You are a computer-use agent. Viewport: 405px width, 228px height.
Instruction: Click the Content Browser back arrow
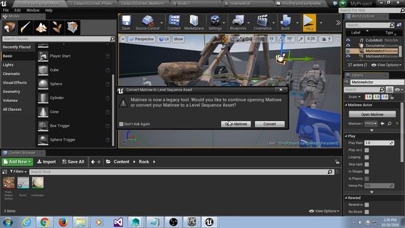coord(93,162)
